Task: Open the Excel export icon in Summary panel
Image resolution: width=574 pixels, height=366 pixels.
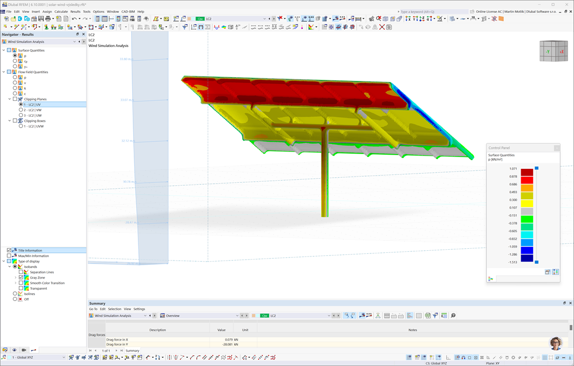Action: coord(427,315)
